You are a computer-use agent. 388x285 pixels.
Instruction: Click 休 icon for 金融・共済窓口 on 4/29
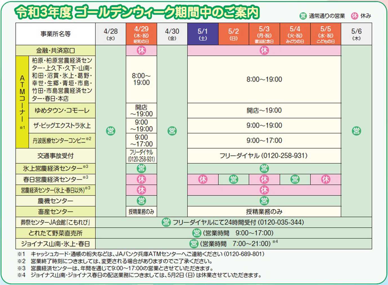(141, 50)
